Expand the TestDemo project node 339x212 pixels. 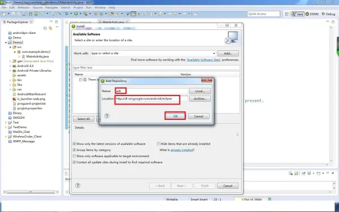click(x=6, y=127)
